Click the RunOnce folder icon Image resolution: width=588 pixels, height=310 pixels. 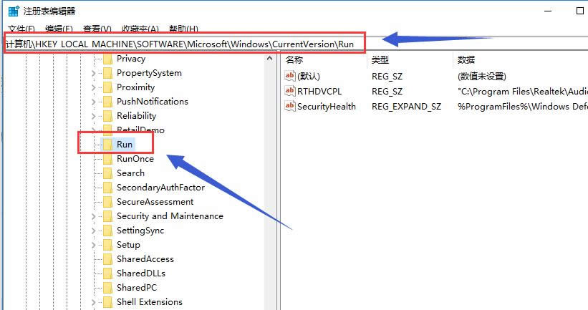(x=107, y=159)
